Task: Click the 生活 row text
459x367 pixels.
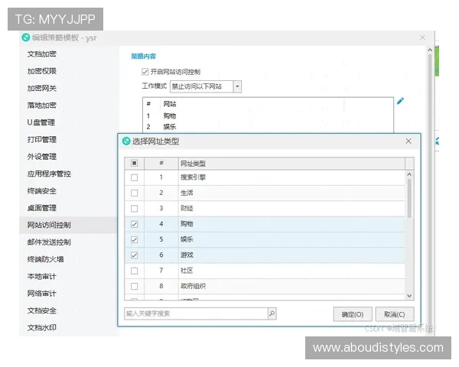Action: click(187, 193)
